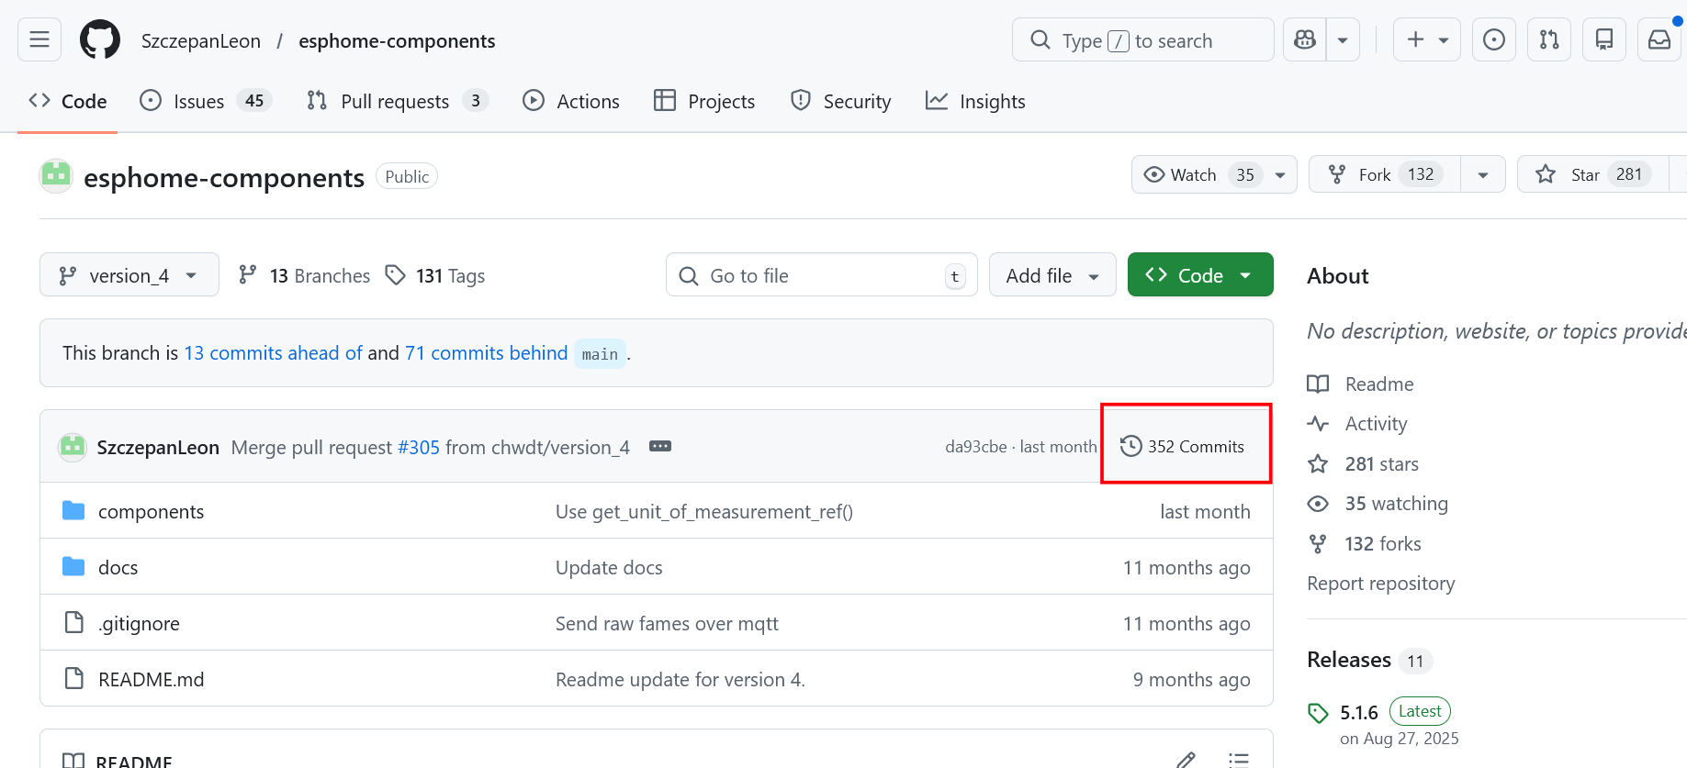Open the 13 commits ahead of link

point(273,353)
